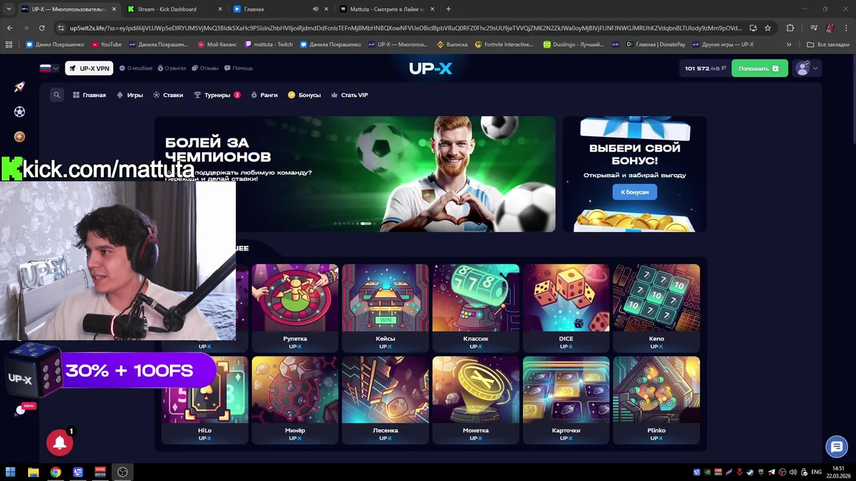Open the Турниры menu item
The height and width of the screenshot is (481, 856).
[x=217, y=95]
